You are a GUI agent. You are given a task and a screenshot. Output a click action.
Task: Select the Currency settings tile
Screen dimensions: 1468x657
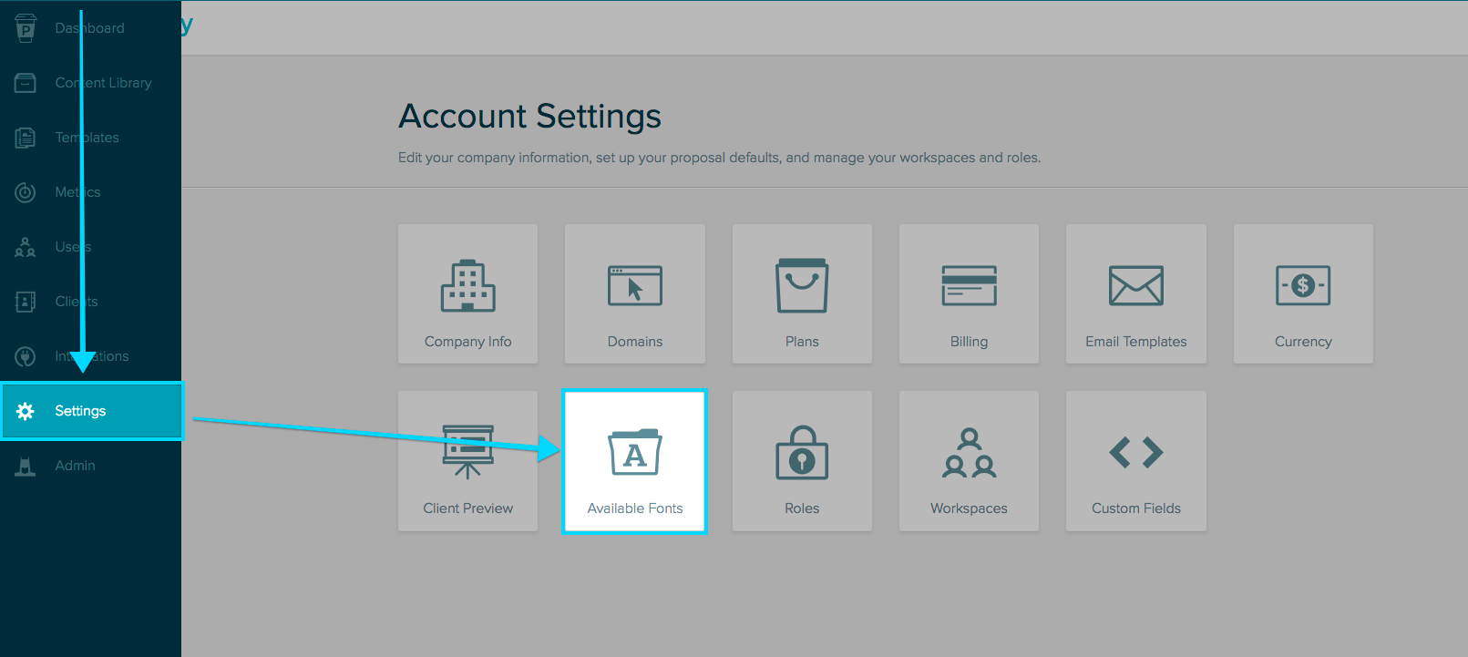[1303, 294]
